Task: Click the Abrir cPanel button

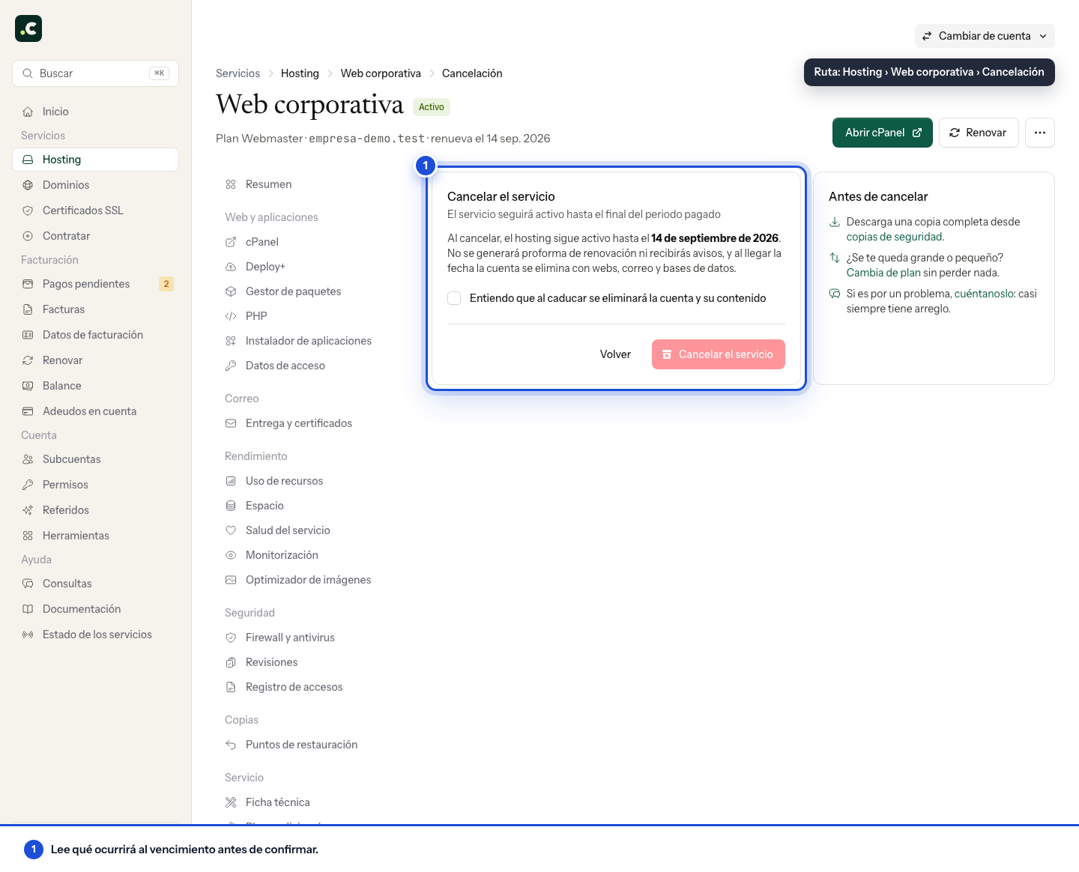Action: [883, 133]
